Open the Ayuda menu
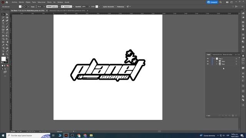This screenshot has height=138, width=246. tap(67, 2)
